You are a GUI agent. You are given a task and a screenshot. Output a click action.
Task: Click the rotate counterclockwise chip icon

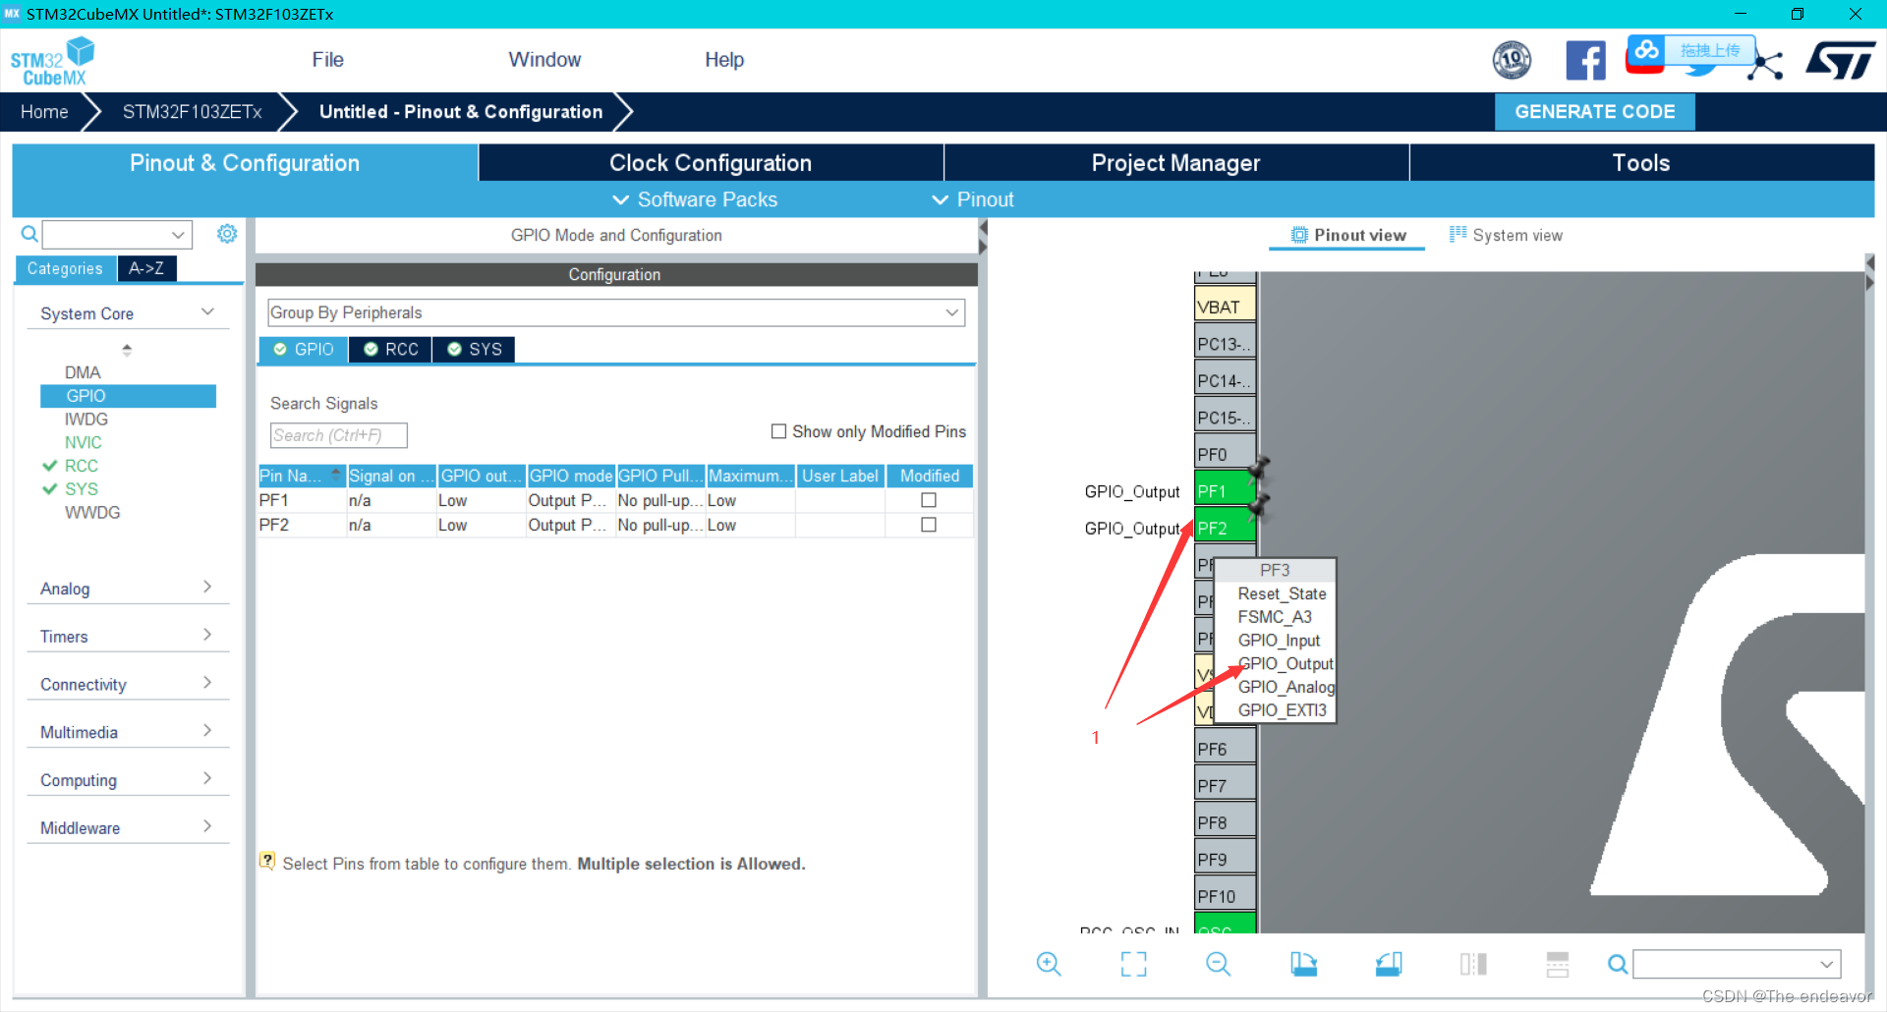coord(1388,964)
